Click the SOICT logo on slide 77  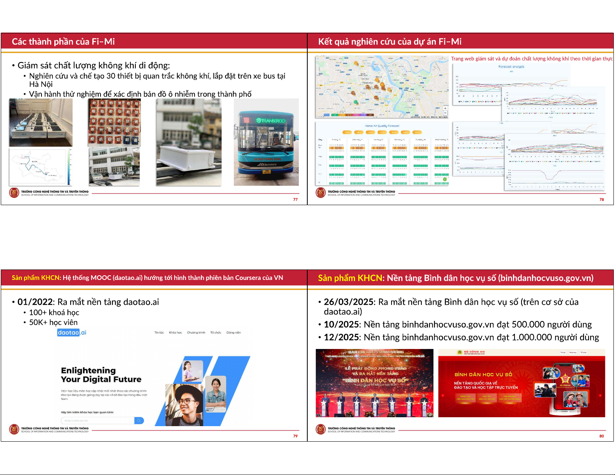click(x=14, y=193)
